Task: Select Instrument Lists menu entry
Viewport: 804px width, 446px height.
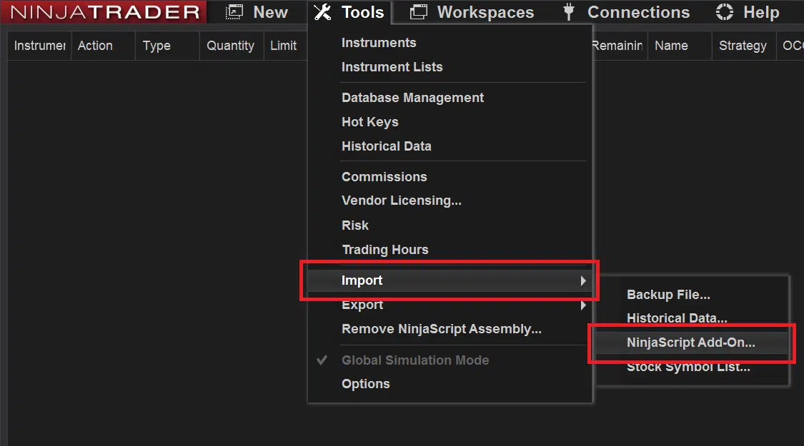Action: 392,67
